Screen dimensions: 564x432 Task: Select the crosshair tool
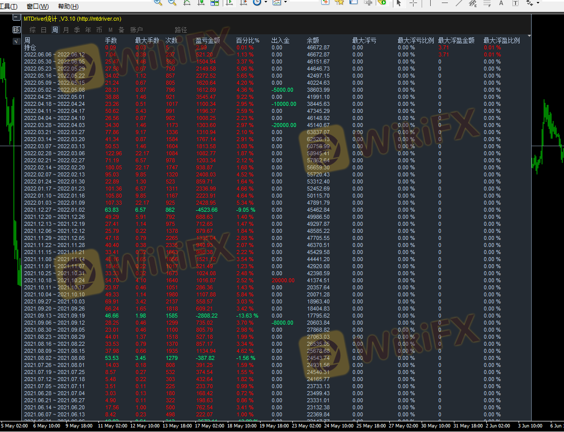(x=413, y=3)
